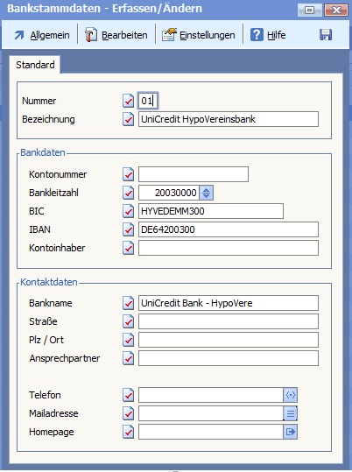Open the Hilfe menu
Viewport: 352px width, 472px height.
[268, 35]
